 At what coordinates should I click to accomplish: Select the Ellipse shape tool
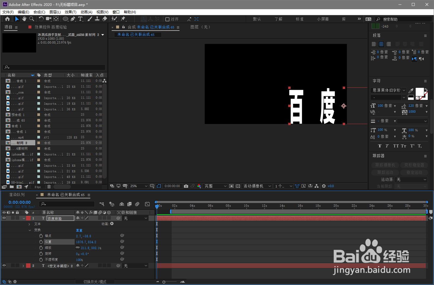pyautogui.click(x=65, y=19)
